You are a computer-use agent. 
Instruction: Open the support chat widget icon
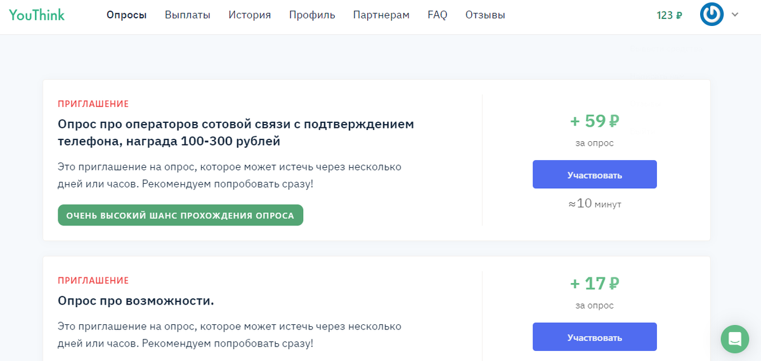coord(735,339)
